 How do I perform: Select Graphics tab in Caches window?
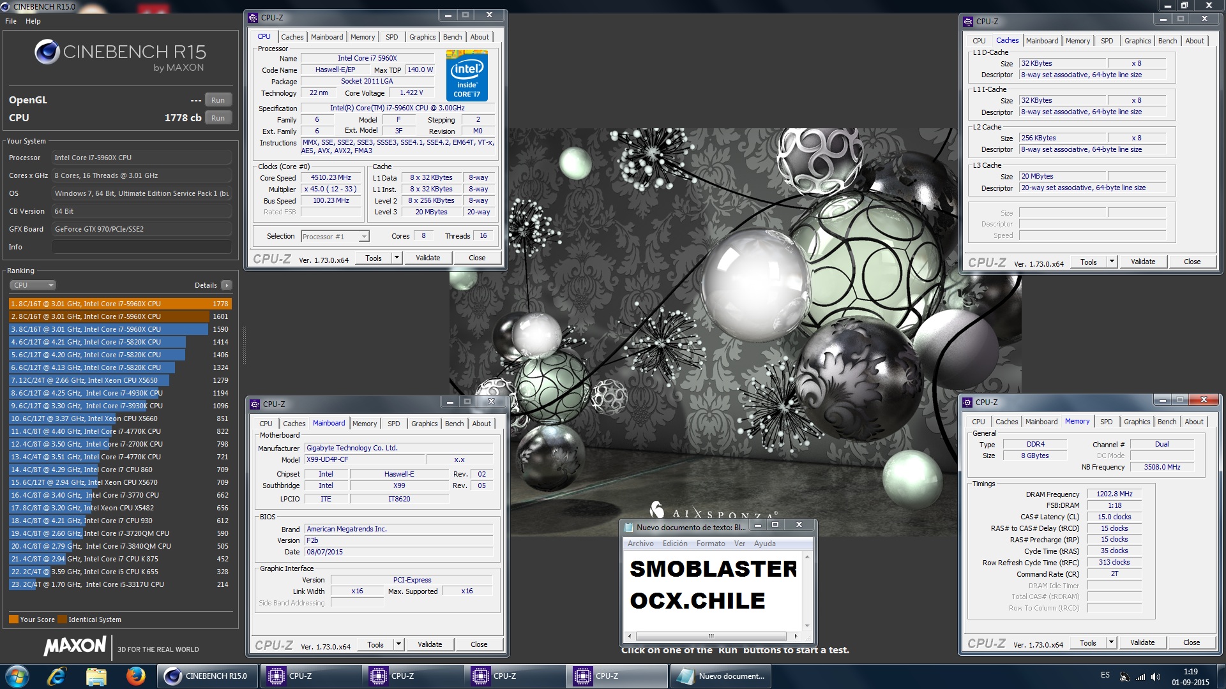(x=1138, y=41)
